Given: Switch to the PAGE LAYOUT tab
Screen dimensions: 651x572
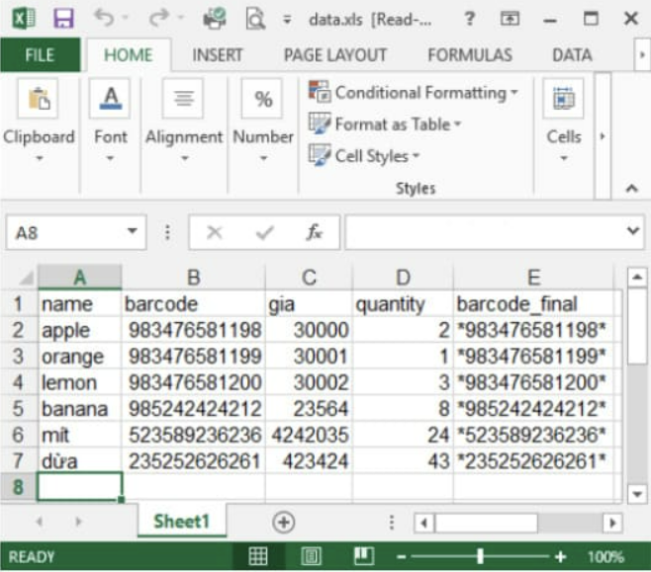Looking at the screenshot, I should coord(335,54).
